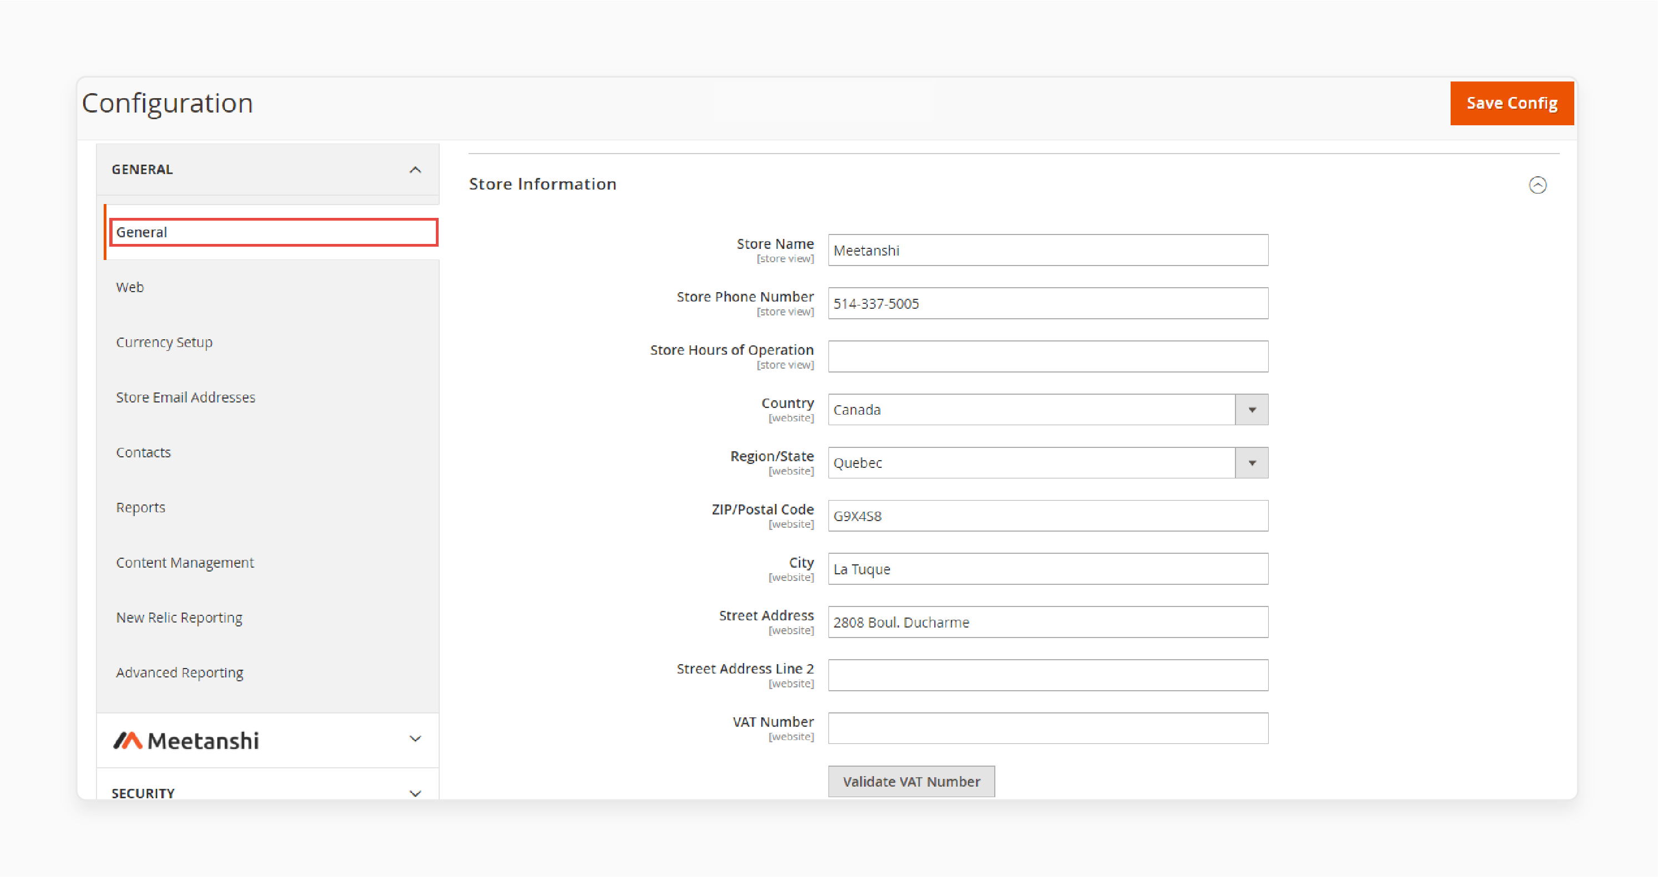The image size is (1658, 877).
Task: Open the Web settings item
Action: [x=130, y=287]
